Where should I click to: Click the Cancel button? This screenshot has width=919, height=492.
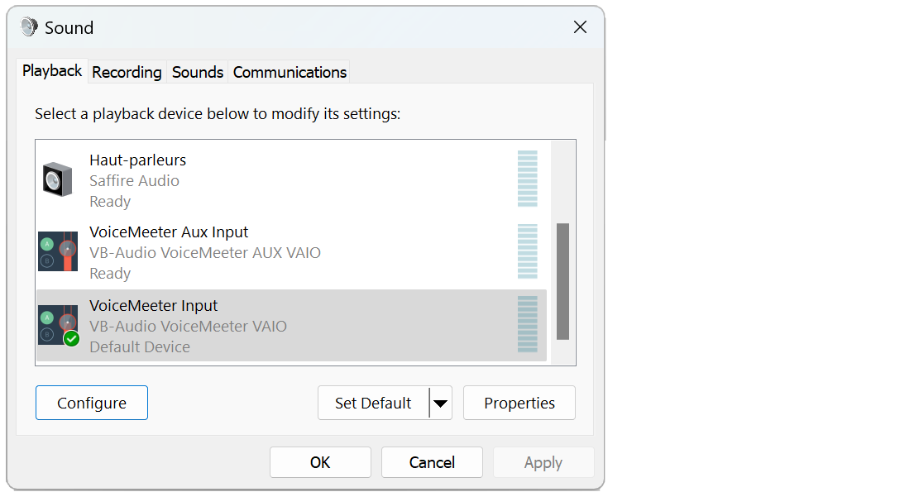point(432,462)
